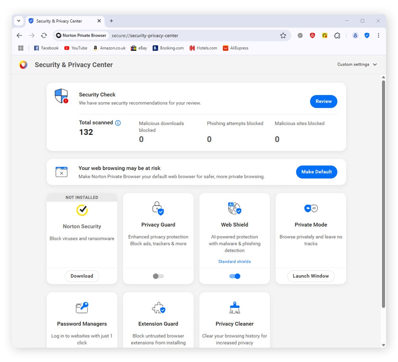Open the eBay bookmark

(x=139, y=48)
